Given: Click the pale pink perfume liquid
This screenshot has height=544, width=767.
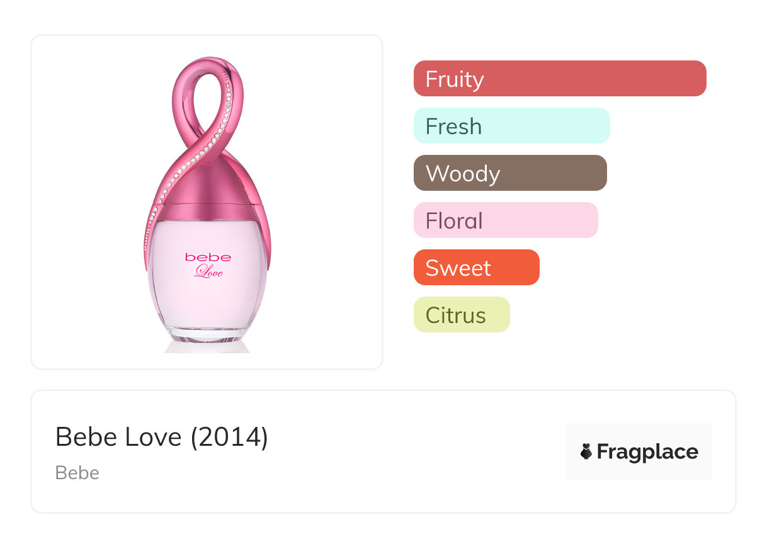Looking at the screenshot, I should click(208, 296).
